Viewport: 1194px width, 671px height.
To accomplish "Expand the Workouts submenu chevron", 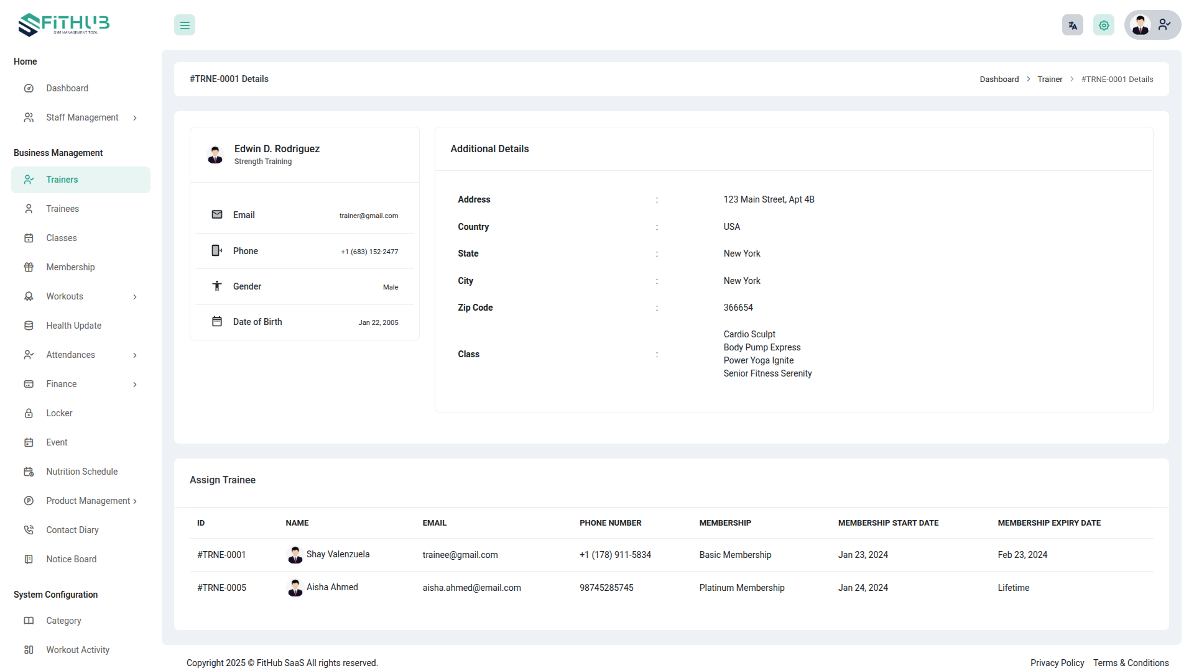I will pos(135,297).
